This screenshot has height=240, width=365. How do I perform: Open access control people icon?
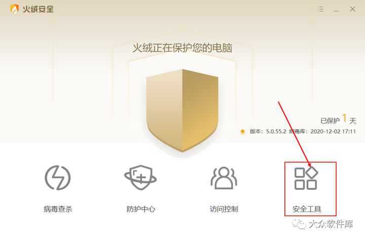click(x=224, y=178)
